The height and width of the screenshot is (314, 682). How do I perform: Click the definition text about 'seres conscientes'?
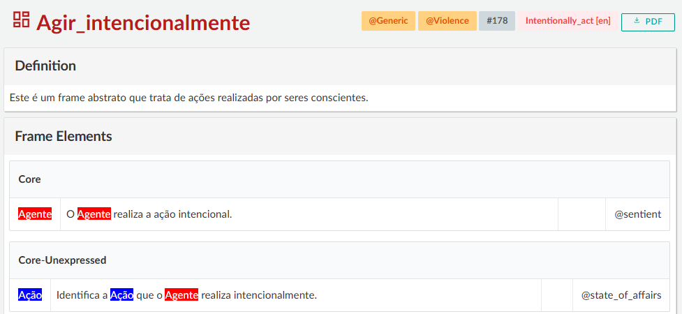pos(188,98)
